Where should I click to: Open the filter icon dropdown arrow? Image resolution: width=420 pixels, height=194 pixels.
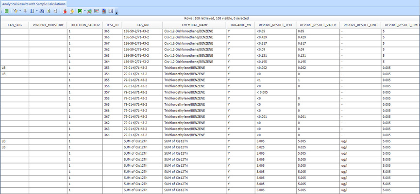(20, 11)
